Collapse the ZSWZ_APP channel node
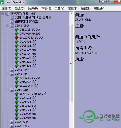Viewport: 121px width, 128px height. pos(7,74)
